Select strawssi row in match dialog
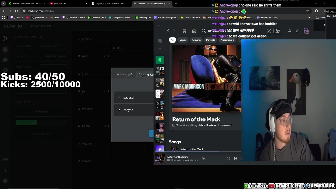Viewport: 336px width, 189px height. (134, 98)
